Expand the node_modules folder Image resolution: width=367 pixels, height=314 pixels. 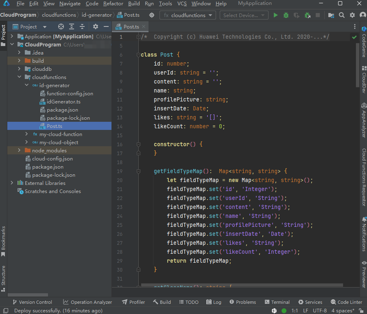click(19, 151)
